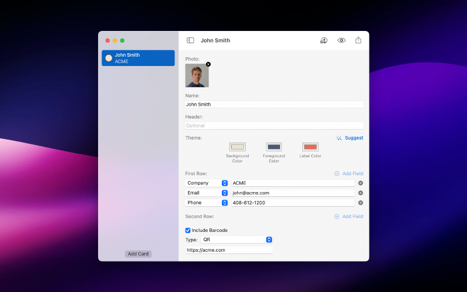Click the card color circle beside John Smith

click(109, 58)
